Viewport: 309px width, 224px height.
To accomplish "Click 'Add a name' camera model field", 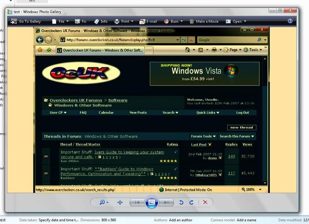I will coord(246,220).
